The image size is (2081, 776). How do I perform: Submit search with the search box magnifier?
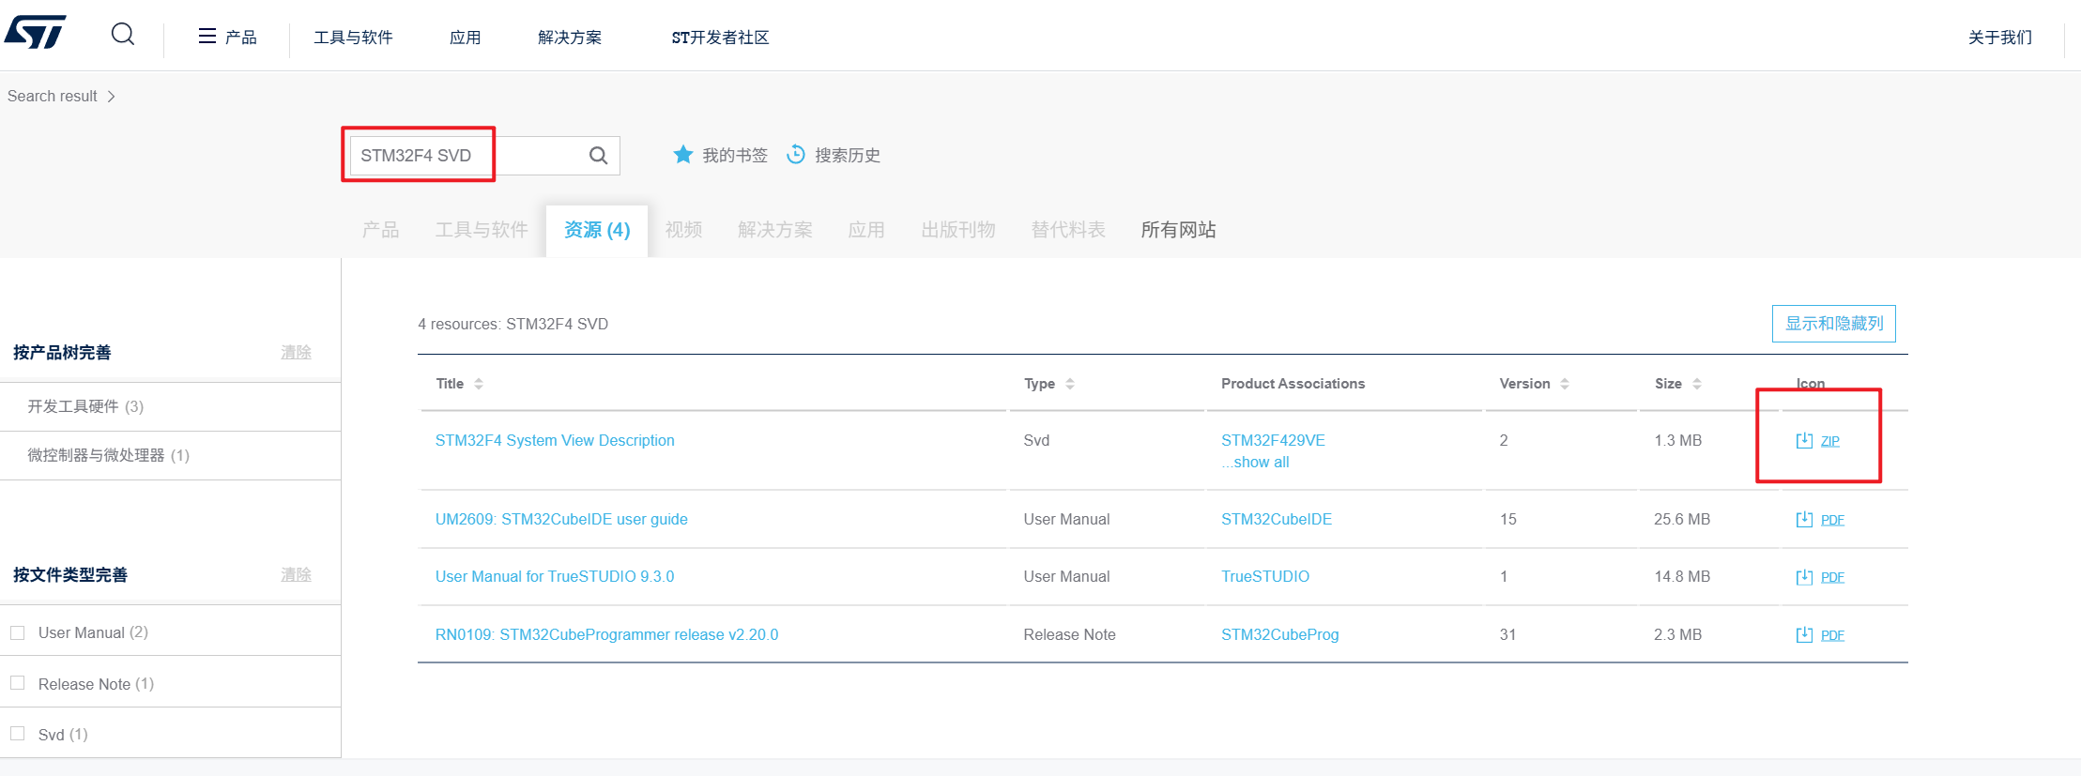pyautogui.click(x=598, y=156)
